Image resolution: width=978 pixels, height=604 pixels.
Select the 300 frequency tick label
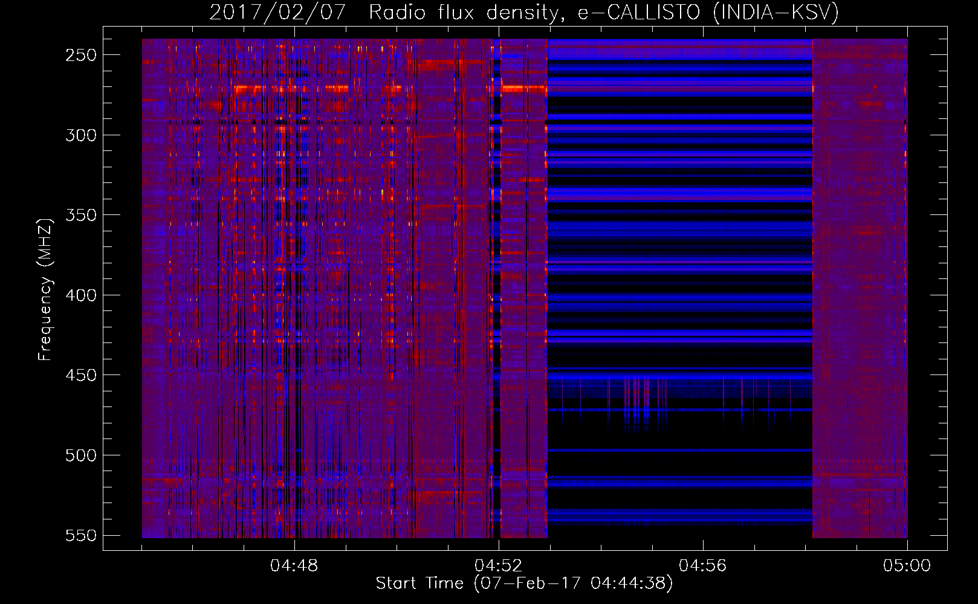(81, 135)
